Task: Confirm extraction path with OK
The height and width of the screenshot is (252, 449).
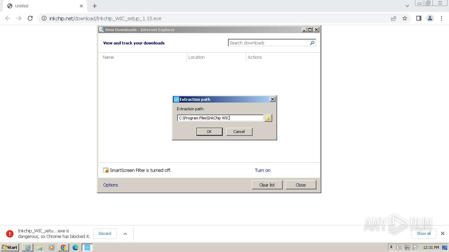Action: 209,132
